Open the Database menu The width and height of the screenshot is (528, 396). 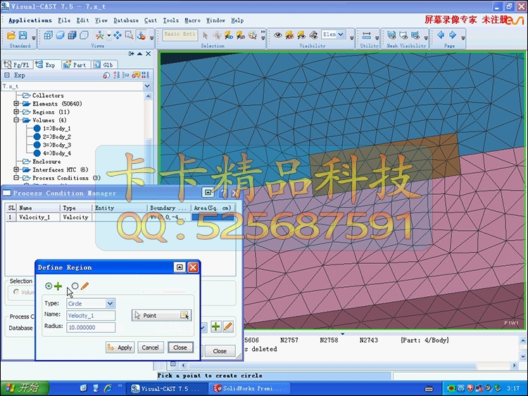coord(126,20)
